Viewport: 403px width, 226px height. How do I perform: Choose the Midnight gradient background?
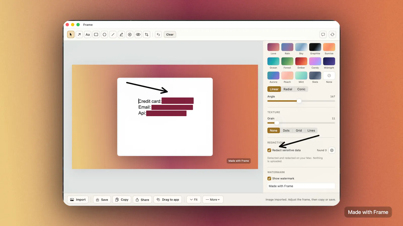pyautogui.click(x=329, y=61)
